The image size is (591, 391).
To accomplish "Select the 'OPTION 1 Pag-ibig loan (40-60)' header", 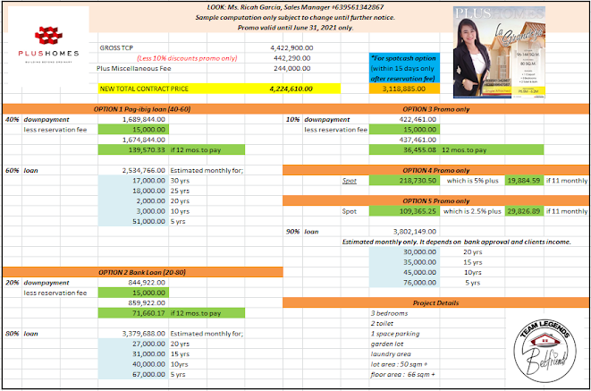I will pyautogui.click(x=142, y=109).
